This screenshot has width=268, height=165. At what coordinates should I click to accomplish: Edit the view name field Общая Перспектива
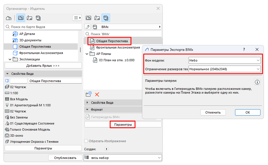coord(55,81)
